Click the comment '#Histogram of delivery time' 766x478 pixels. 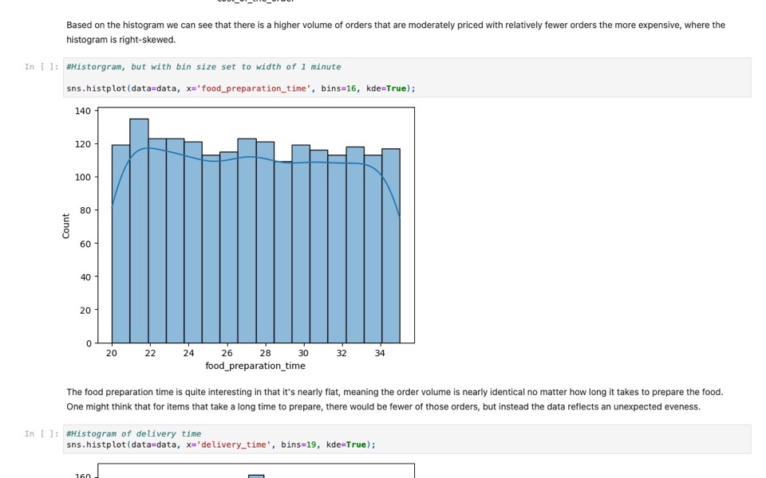[x=134, y=433]
